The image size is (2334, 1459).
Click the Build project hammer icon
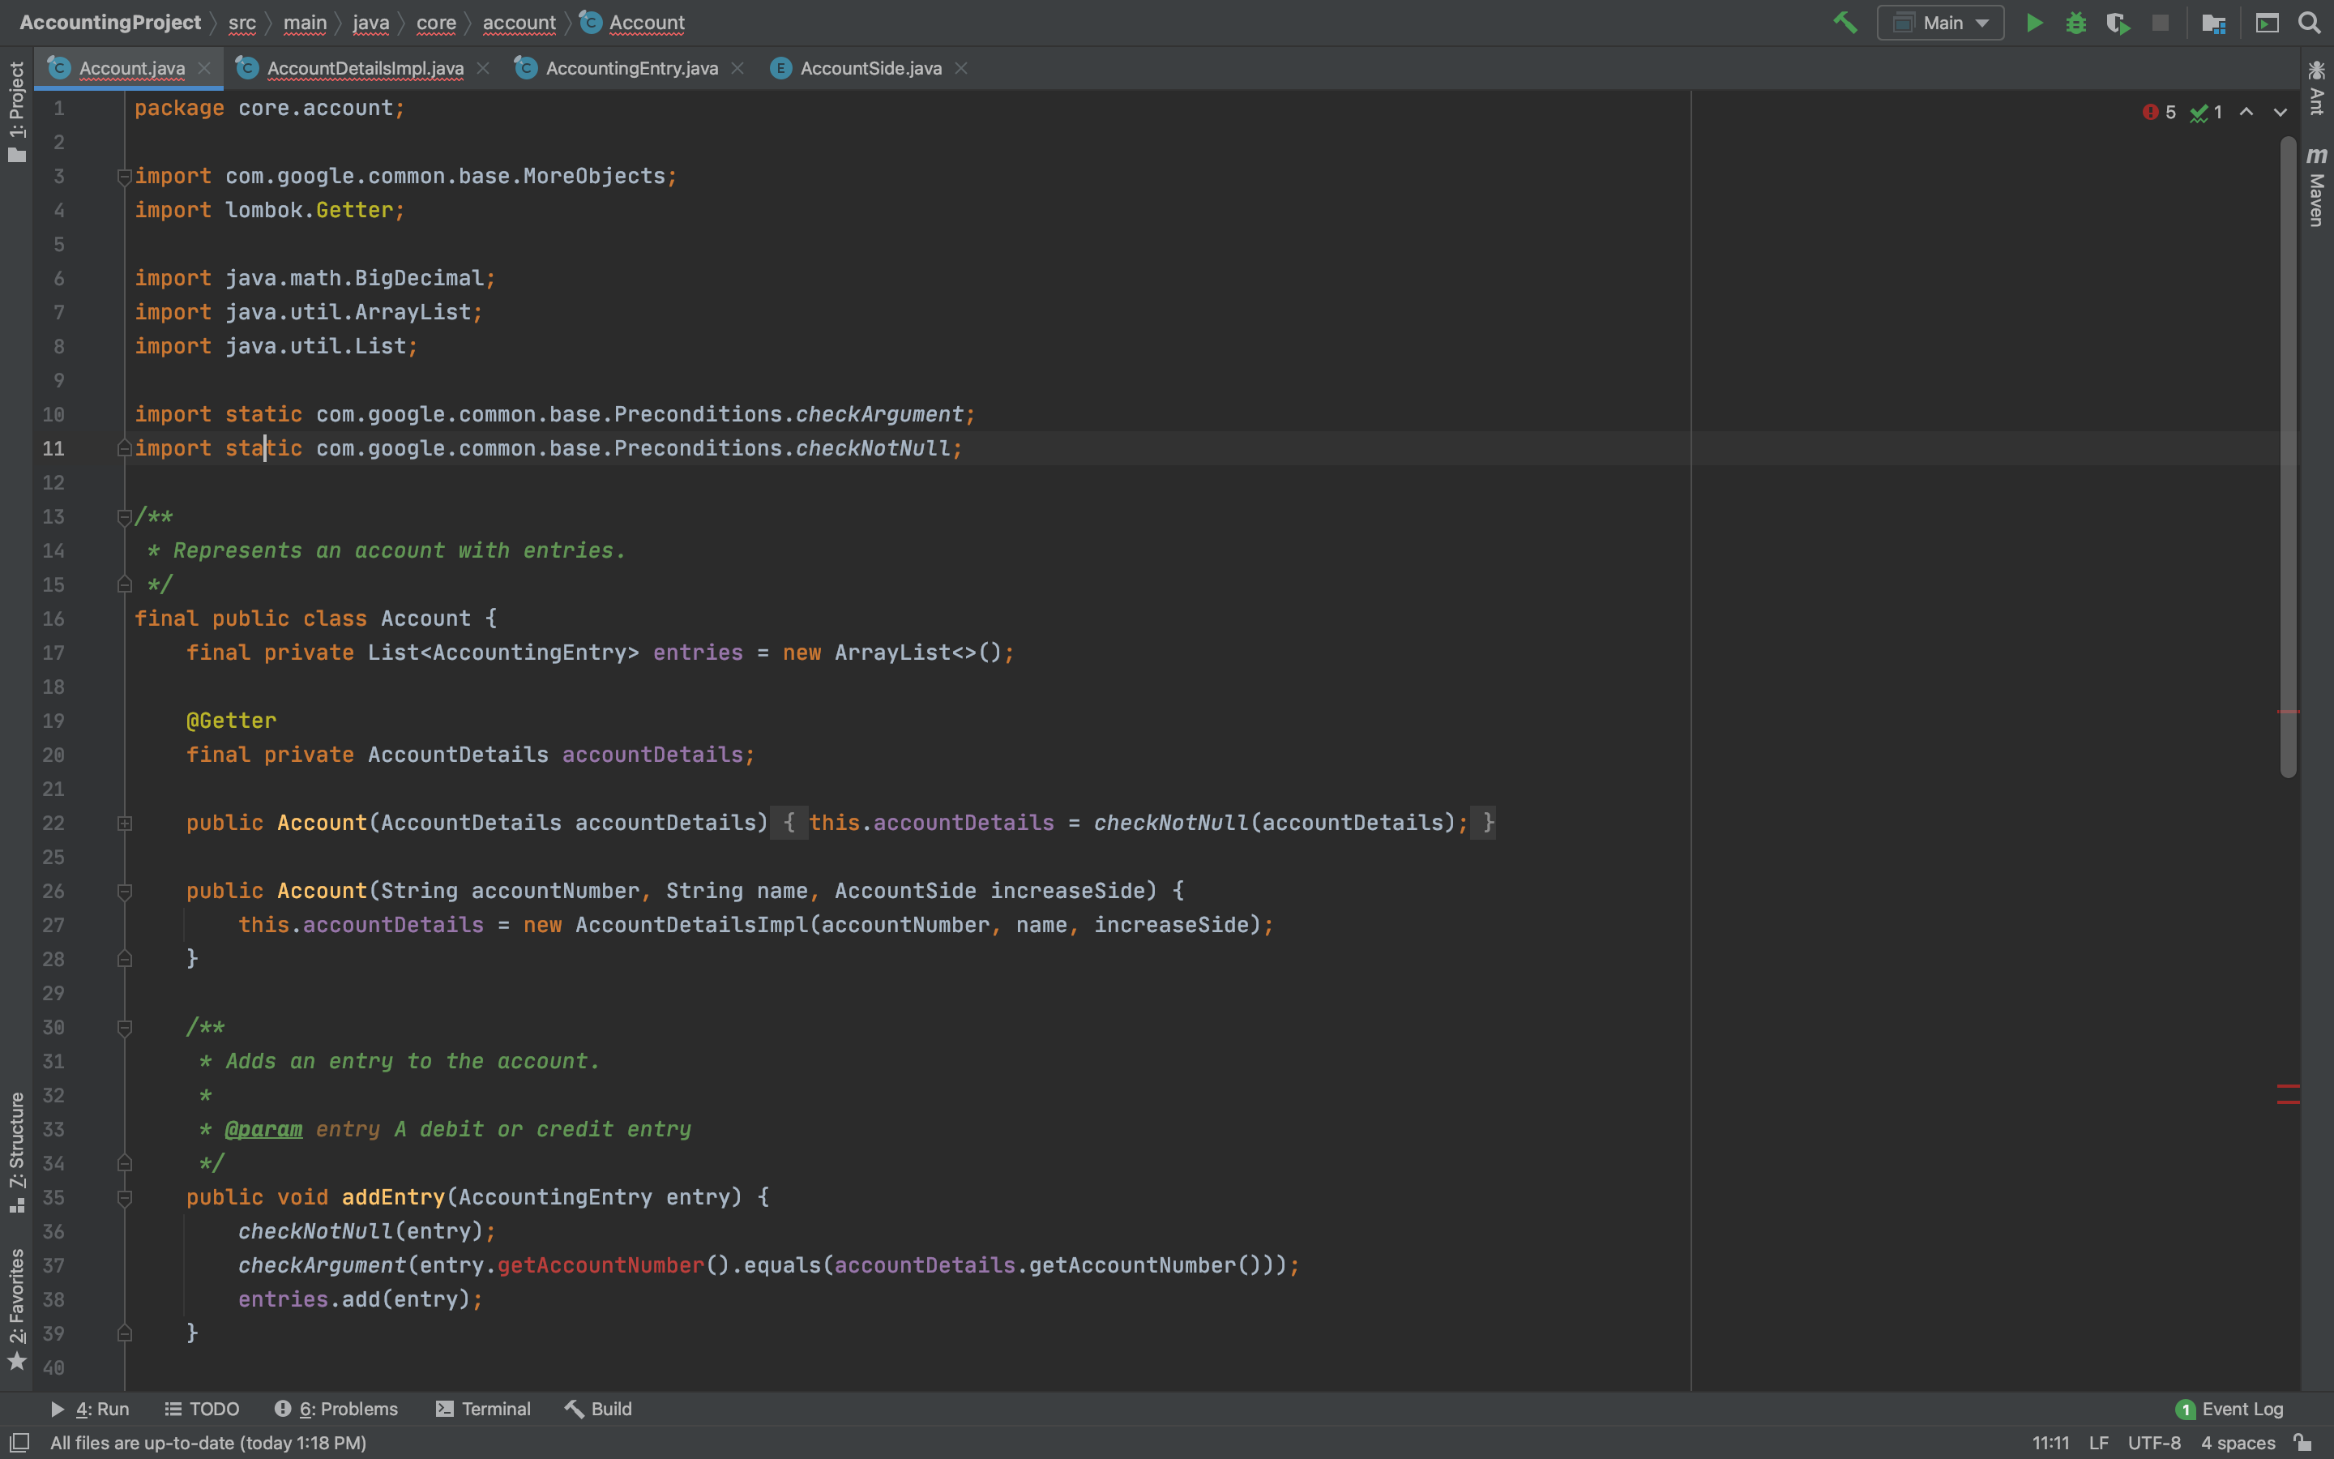(1844, 22)
